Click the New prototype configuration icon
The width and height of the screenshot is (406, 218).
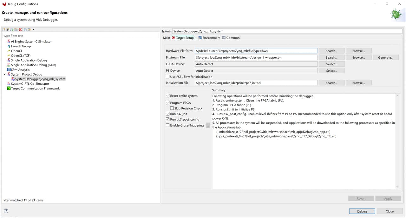click(8, 30)
